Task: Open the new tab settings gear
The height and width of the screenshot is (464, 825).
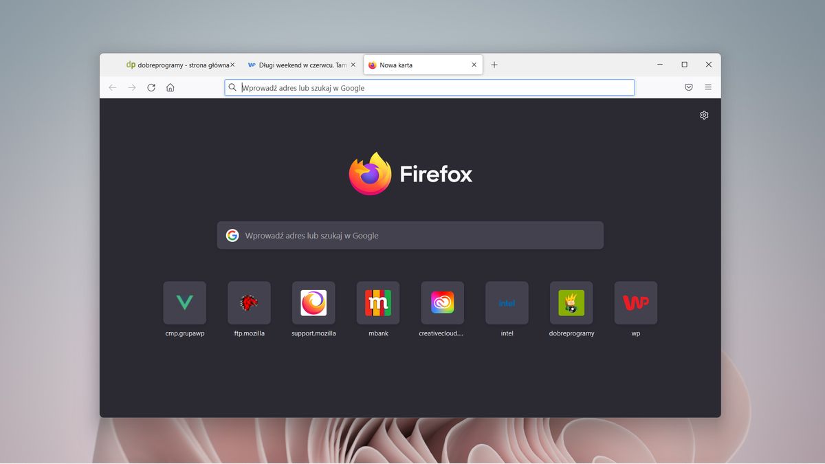Action: (x=703, y=115)
